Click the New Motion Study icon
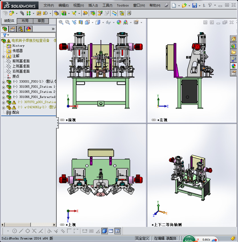 tap(85, 13)
